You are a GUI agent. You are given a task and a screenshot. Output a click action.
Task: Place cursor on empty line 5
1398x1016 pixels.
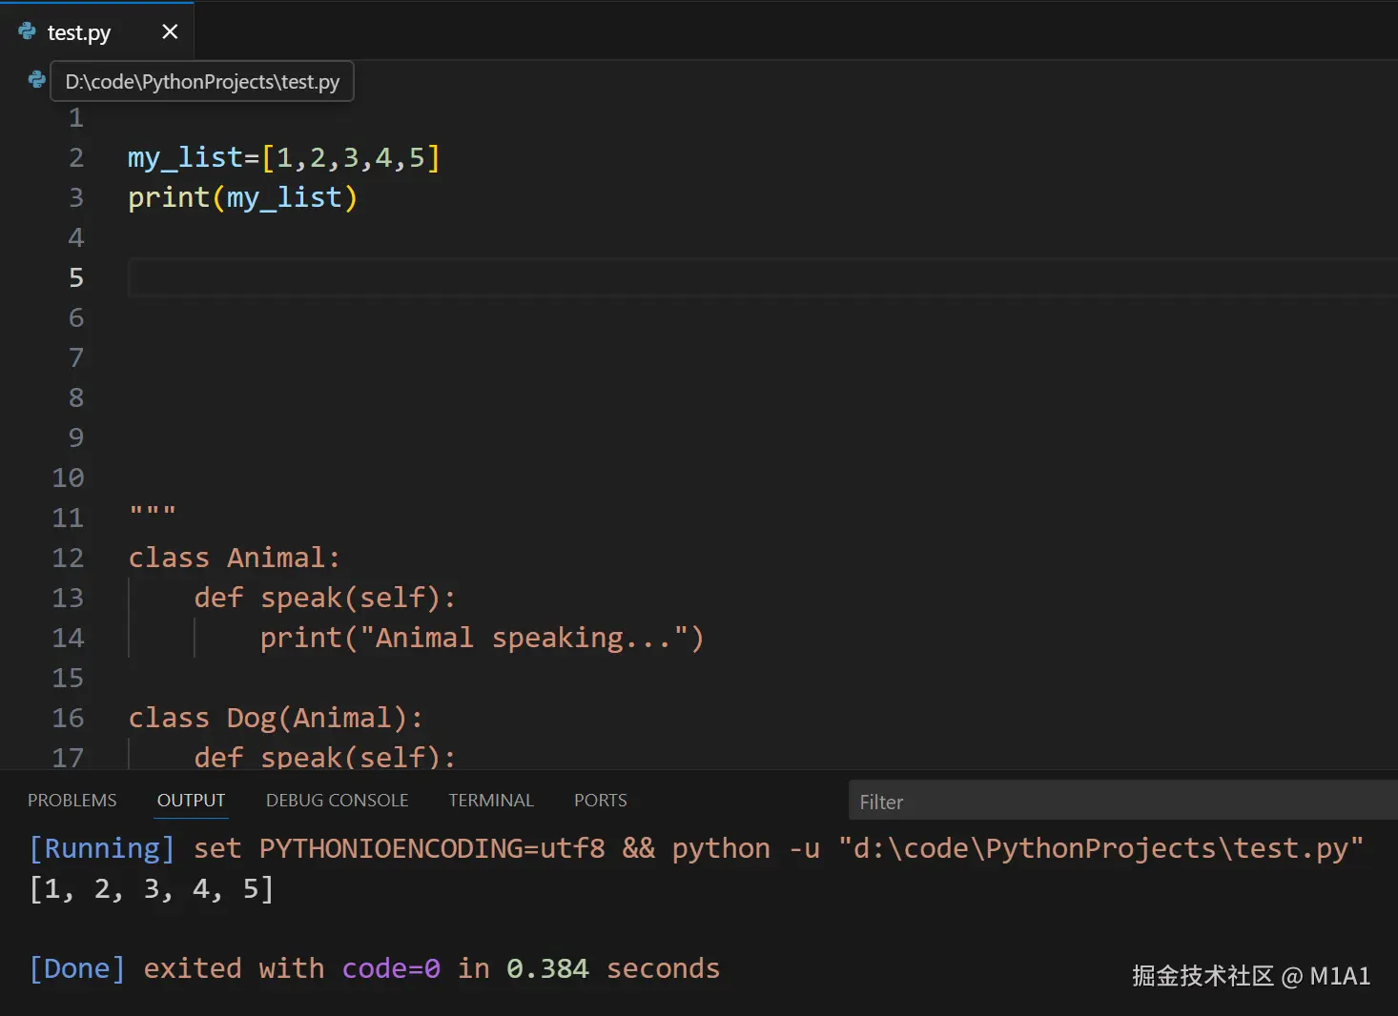point(763,277)
